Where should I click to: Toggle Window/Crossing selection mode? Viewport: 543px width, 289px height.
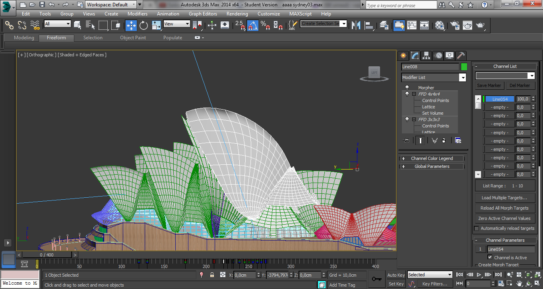(x=116, y=25)
